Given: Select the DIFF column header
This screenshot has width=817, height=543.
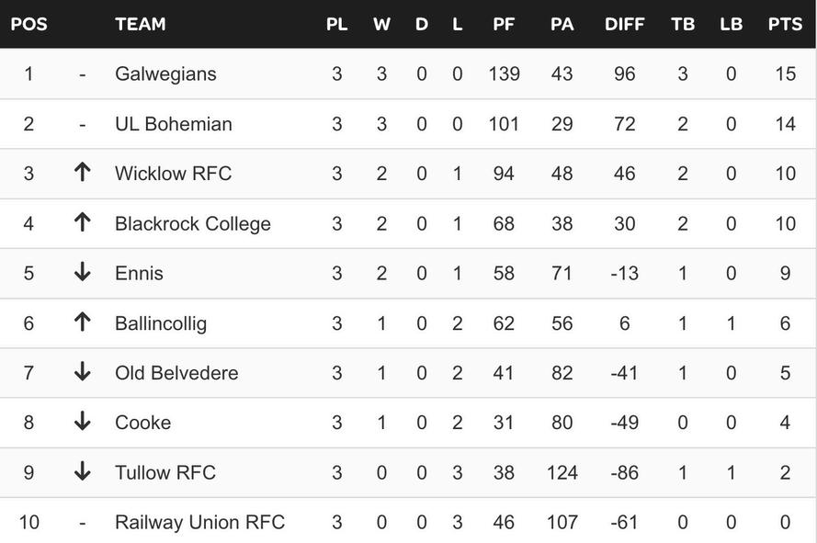Looking at the screenshot, I should click(x=624, y=24).
